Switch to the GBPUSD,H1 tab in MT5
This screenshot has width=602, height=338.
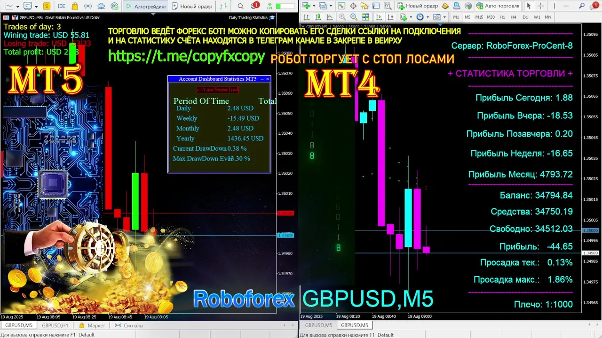coord(55,325)
